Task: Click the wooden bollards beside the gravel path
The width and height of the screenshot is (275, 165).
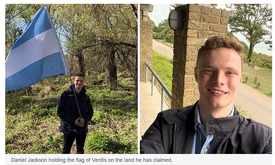Action: tap(252, 81)
